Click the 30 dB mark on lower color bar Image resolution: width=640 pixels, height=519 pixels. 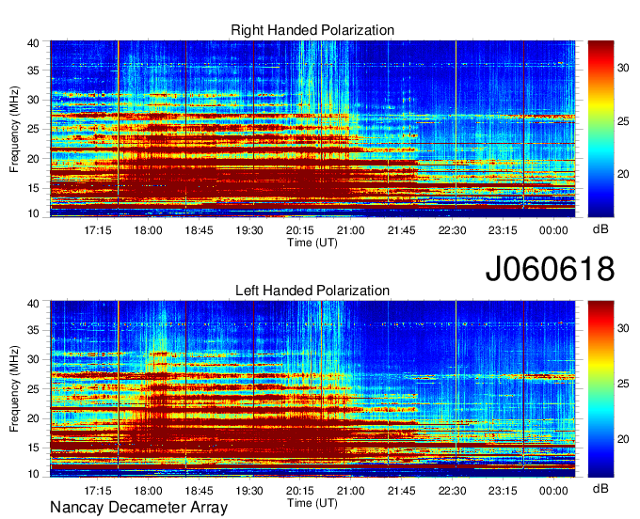[x=623, y=328]
